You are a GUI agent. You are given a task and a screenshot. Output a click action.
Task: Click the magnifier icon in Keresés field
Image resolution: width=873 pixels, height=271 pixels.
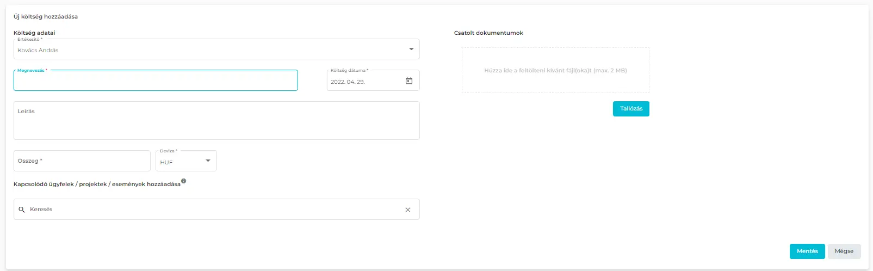(22, 210)
